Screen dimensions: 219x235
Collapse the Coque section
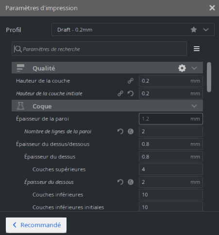pyautogui.click(x=194, y=106)
